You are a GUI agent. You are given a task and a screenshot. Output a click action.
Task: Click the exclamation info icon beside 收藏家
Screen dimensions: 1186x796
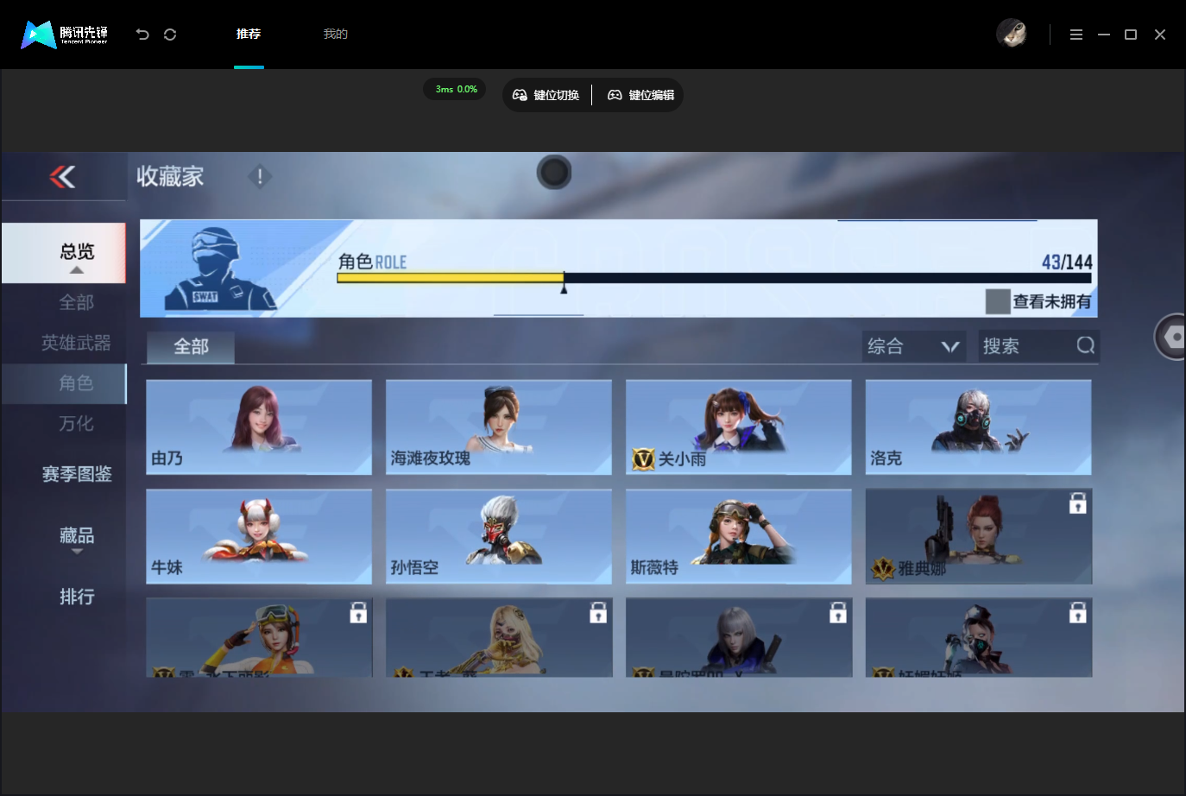[x=260, y=176]
